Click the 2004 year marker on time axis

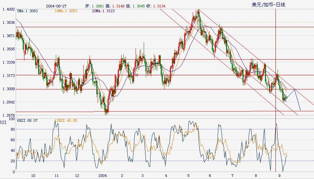coord(103,176)
